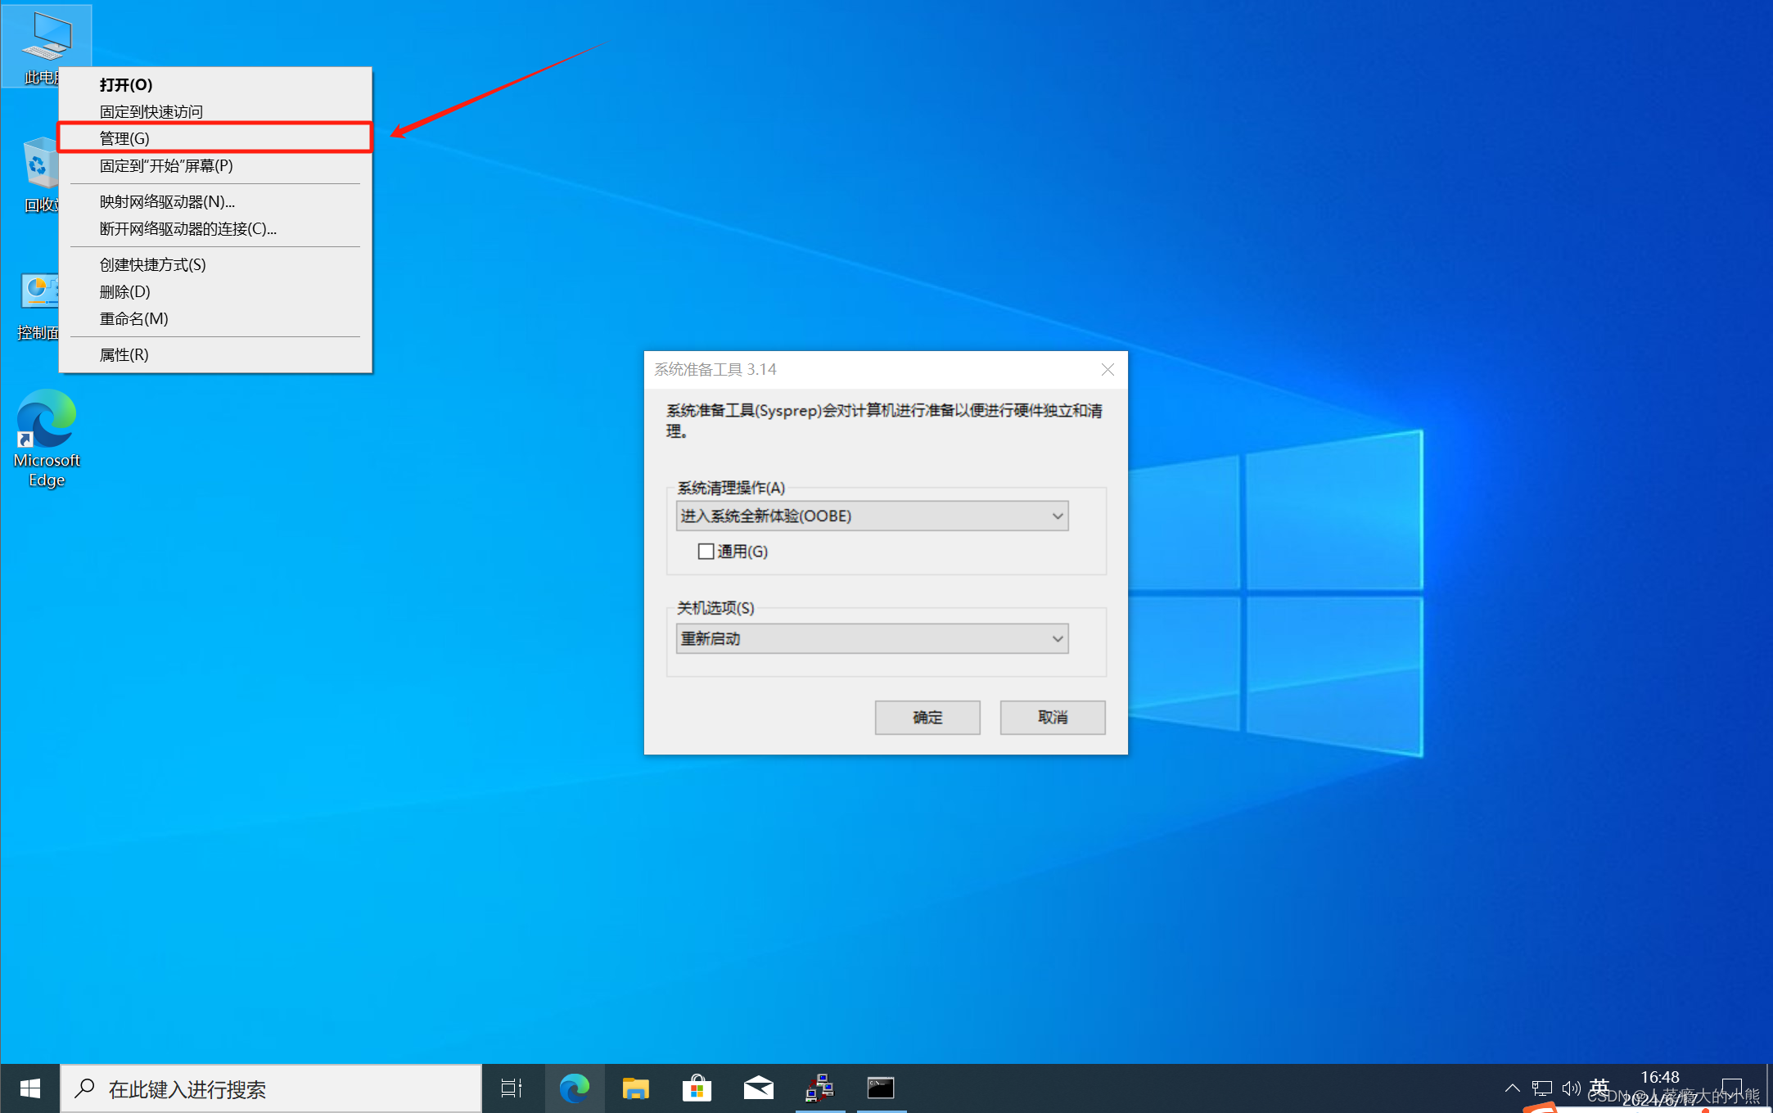The width and height of the screenshot is (1773, 1113).
Task: Click 打开(O) context menu entry
Action: (x=126, y=84)
